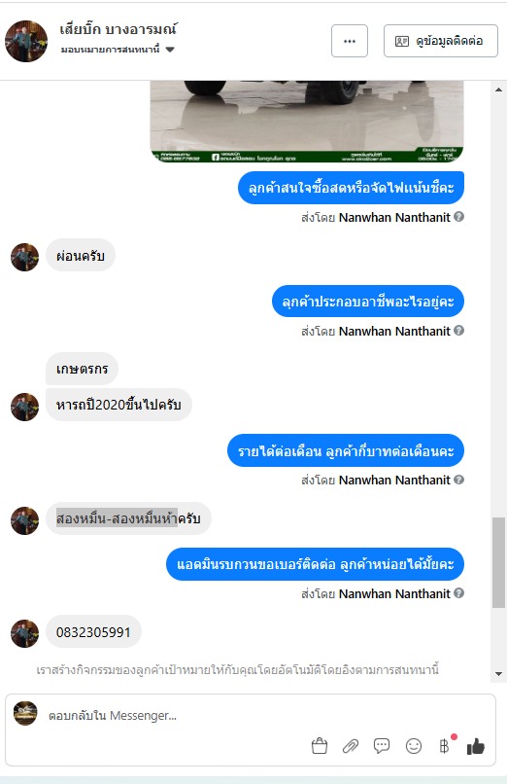Open the car photo in chat

pyautogui.click(x=307, y=122)
